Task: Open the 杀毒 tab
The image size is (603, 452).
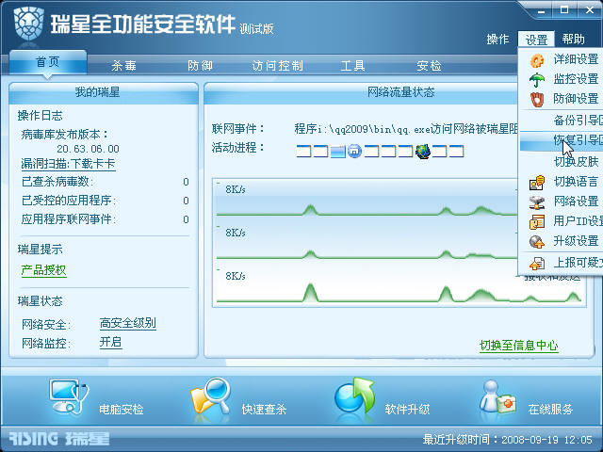Action: click(123, 66)
